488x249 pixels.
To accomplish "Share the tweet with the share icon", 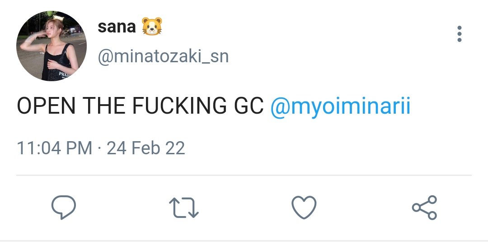I will coord(424,207).
